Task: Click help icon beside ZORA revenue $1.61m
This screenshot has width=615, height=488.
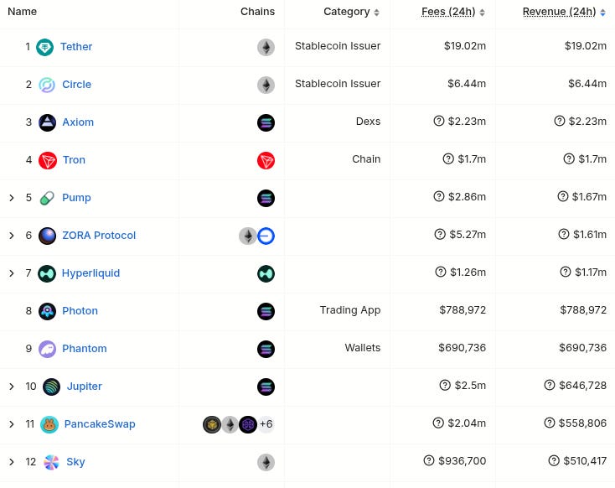Action: coord(564,234)
